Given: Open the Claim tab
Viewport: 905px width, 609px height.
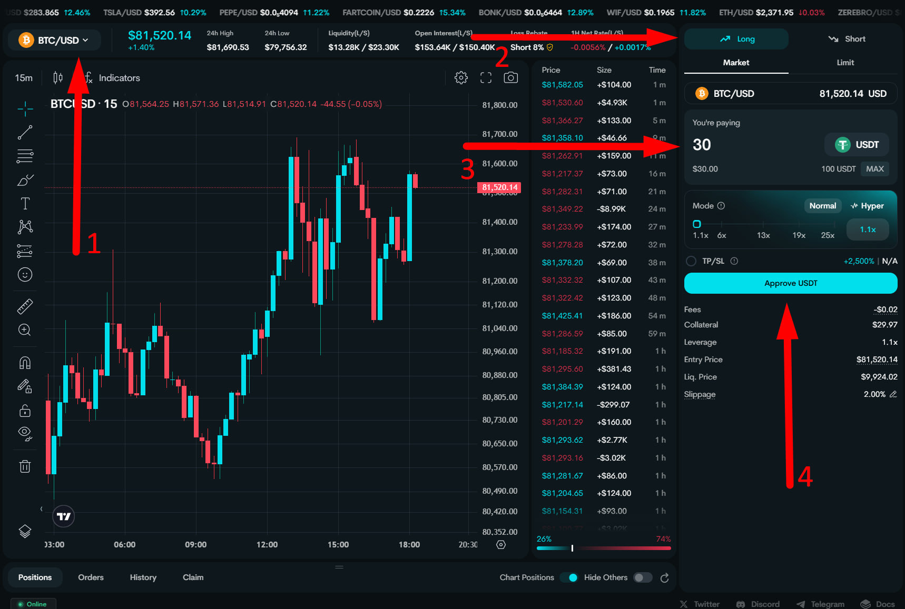Looking at the screenshot, I should click(x=193, y=577).
